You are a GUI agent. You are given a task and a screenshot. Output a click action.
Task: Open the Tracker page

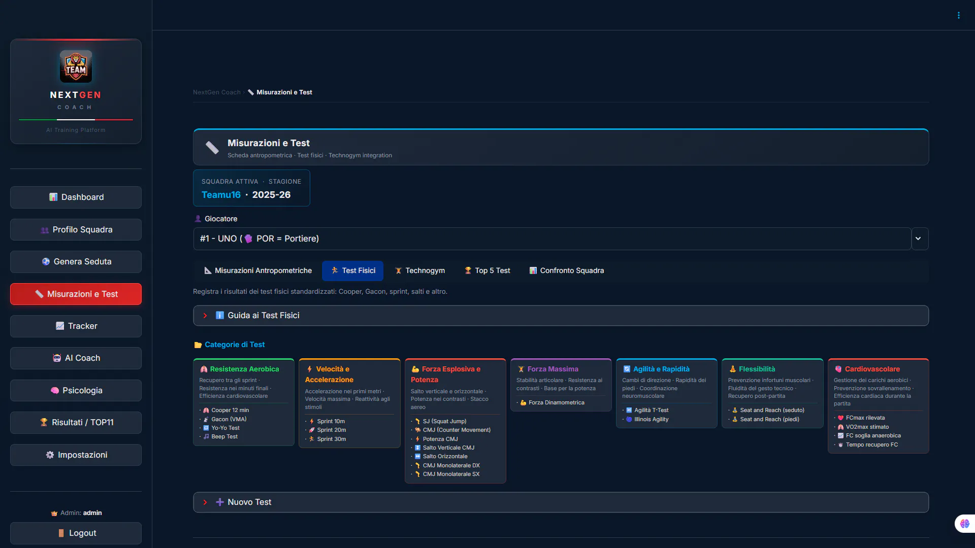tap(76, 326)
